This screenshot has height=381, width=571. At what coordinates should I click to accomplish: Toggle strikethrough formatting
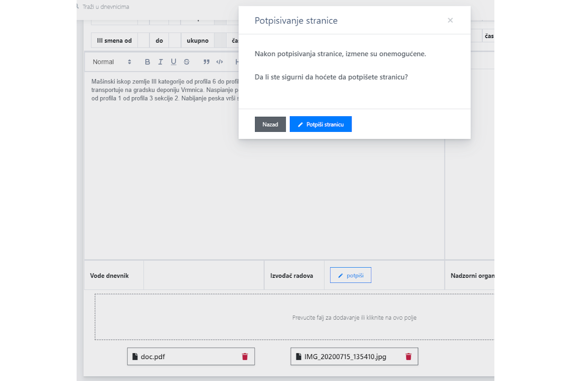[x=187, y=62]
